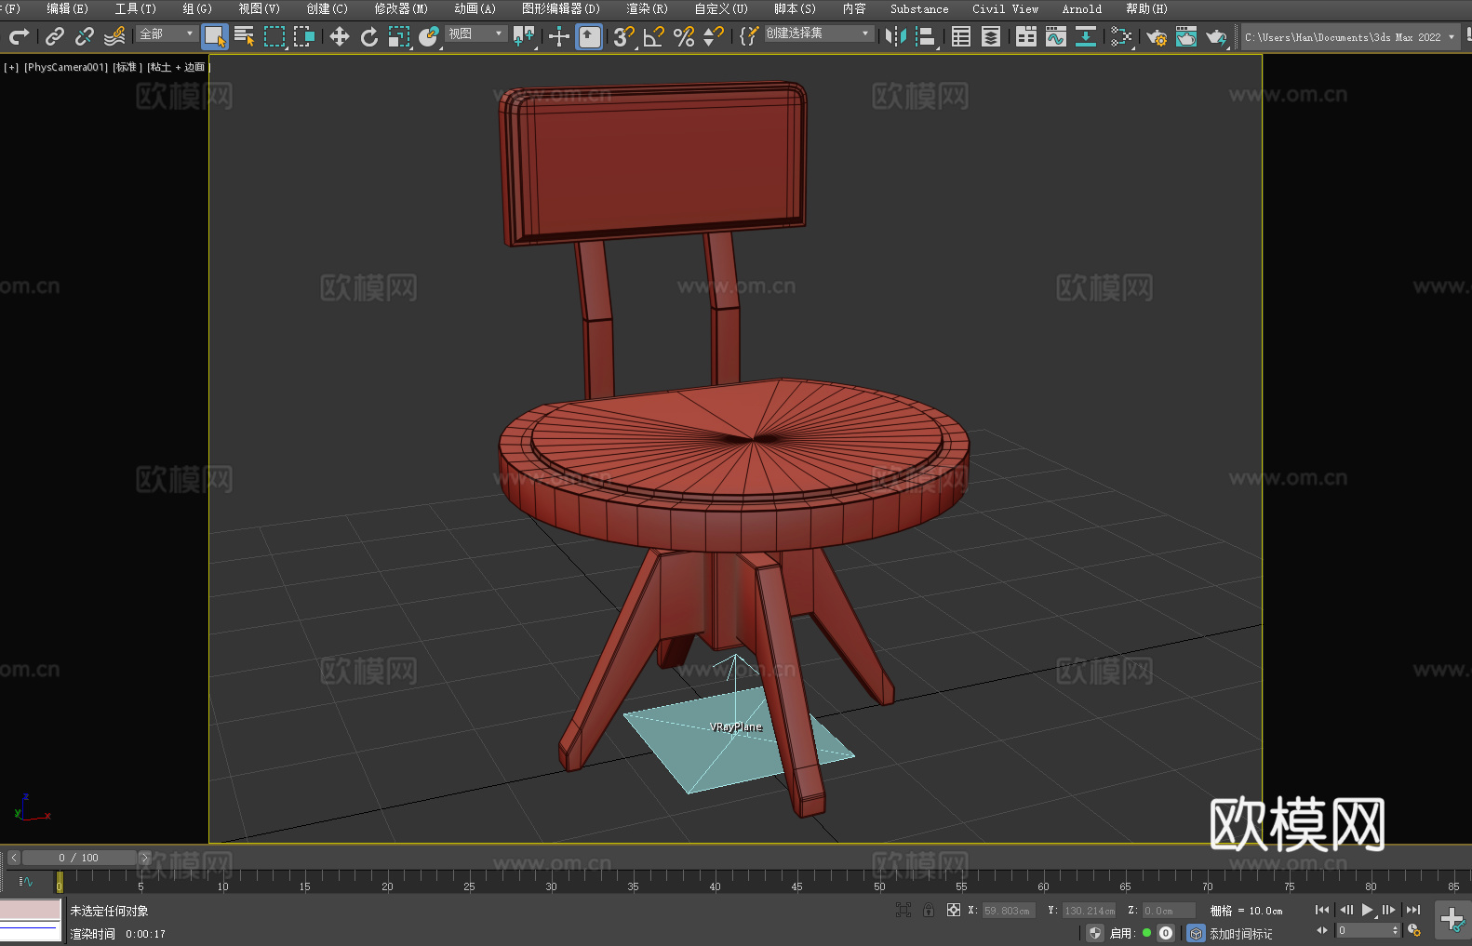
Task: Click Edit Named Selection Sets icon
Action: [x=749, y=36]
